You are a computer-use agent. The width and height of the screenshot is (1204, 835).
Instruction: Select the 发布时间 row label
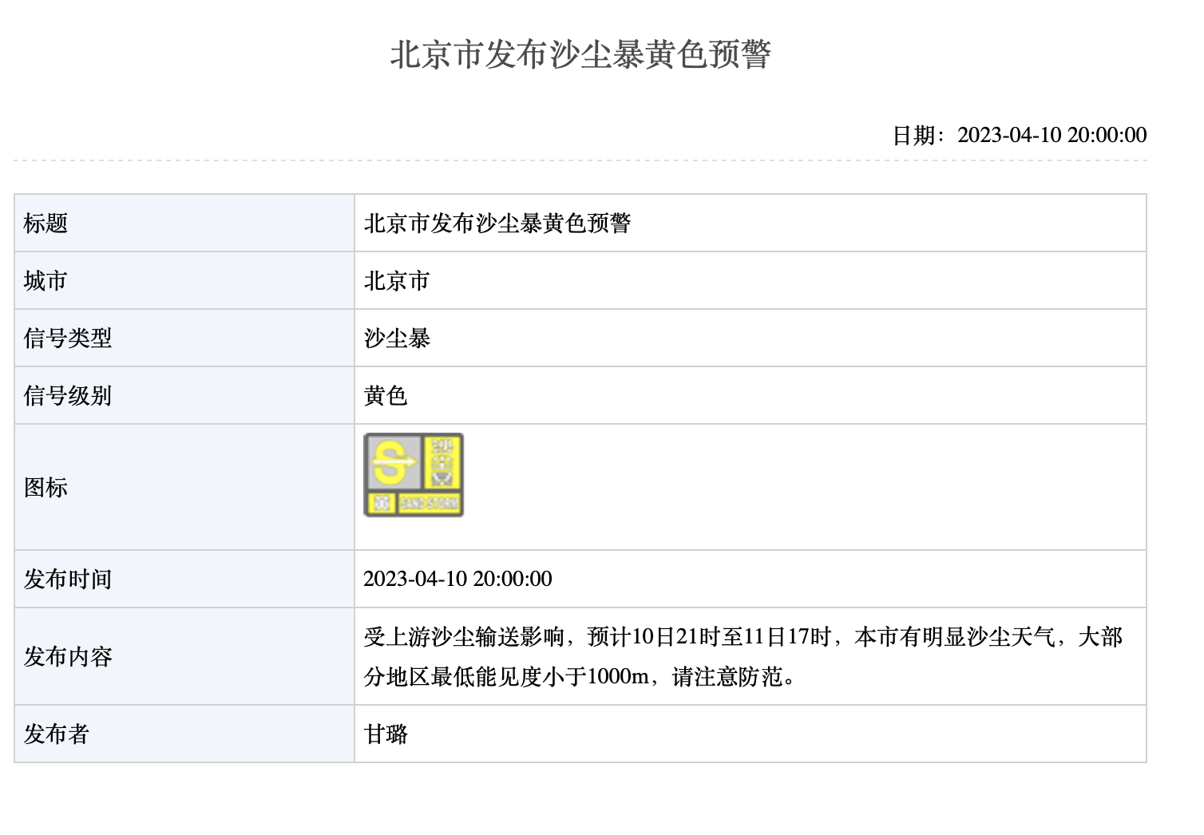[x=68, y=580]
